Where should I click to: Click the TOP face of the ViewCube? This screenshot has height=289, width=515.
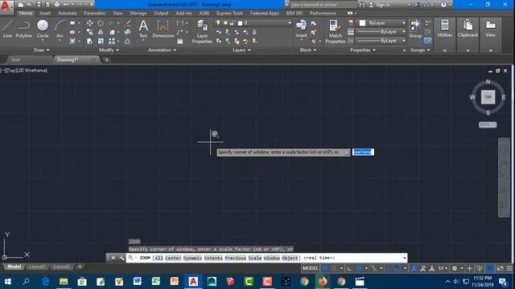tap(488, 97)
